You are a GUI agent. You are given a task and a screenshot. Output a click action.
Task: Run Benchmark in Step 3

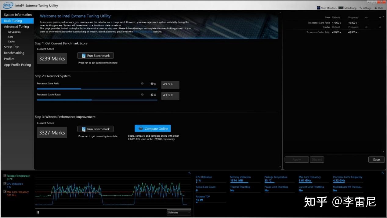pos(96,129)
